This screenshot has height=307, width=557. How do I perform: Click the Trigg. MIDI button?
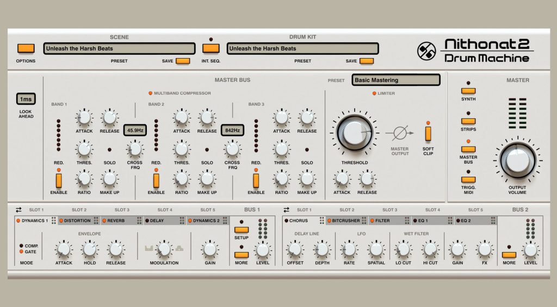click(468, 179)
